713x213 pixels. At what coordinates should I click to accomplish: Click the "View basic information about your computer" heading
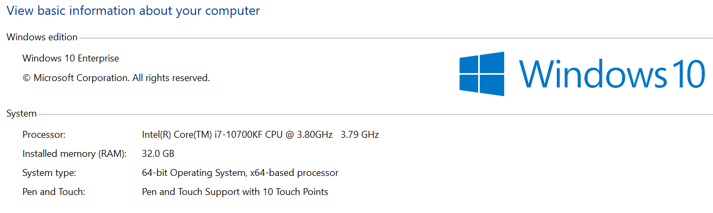coord(133,10)
